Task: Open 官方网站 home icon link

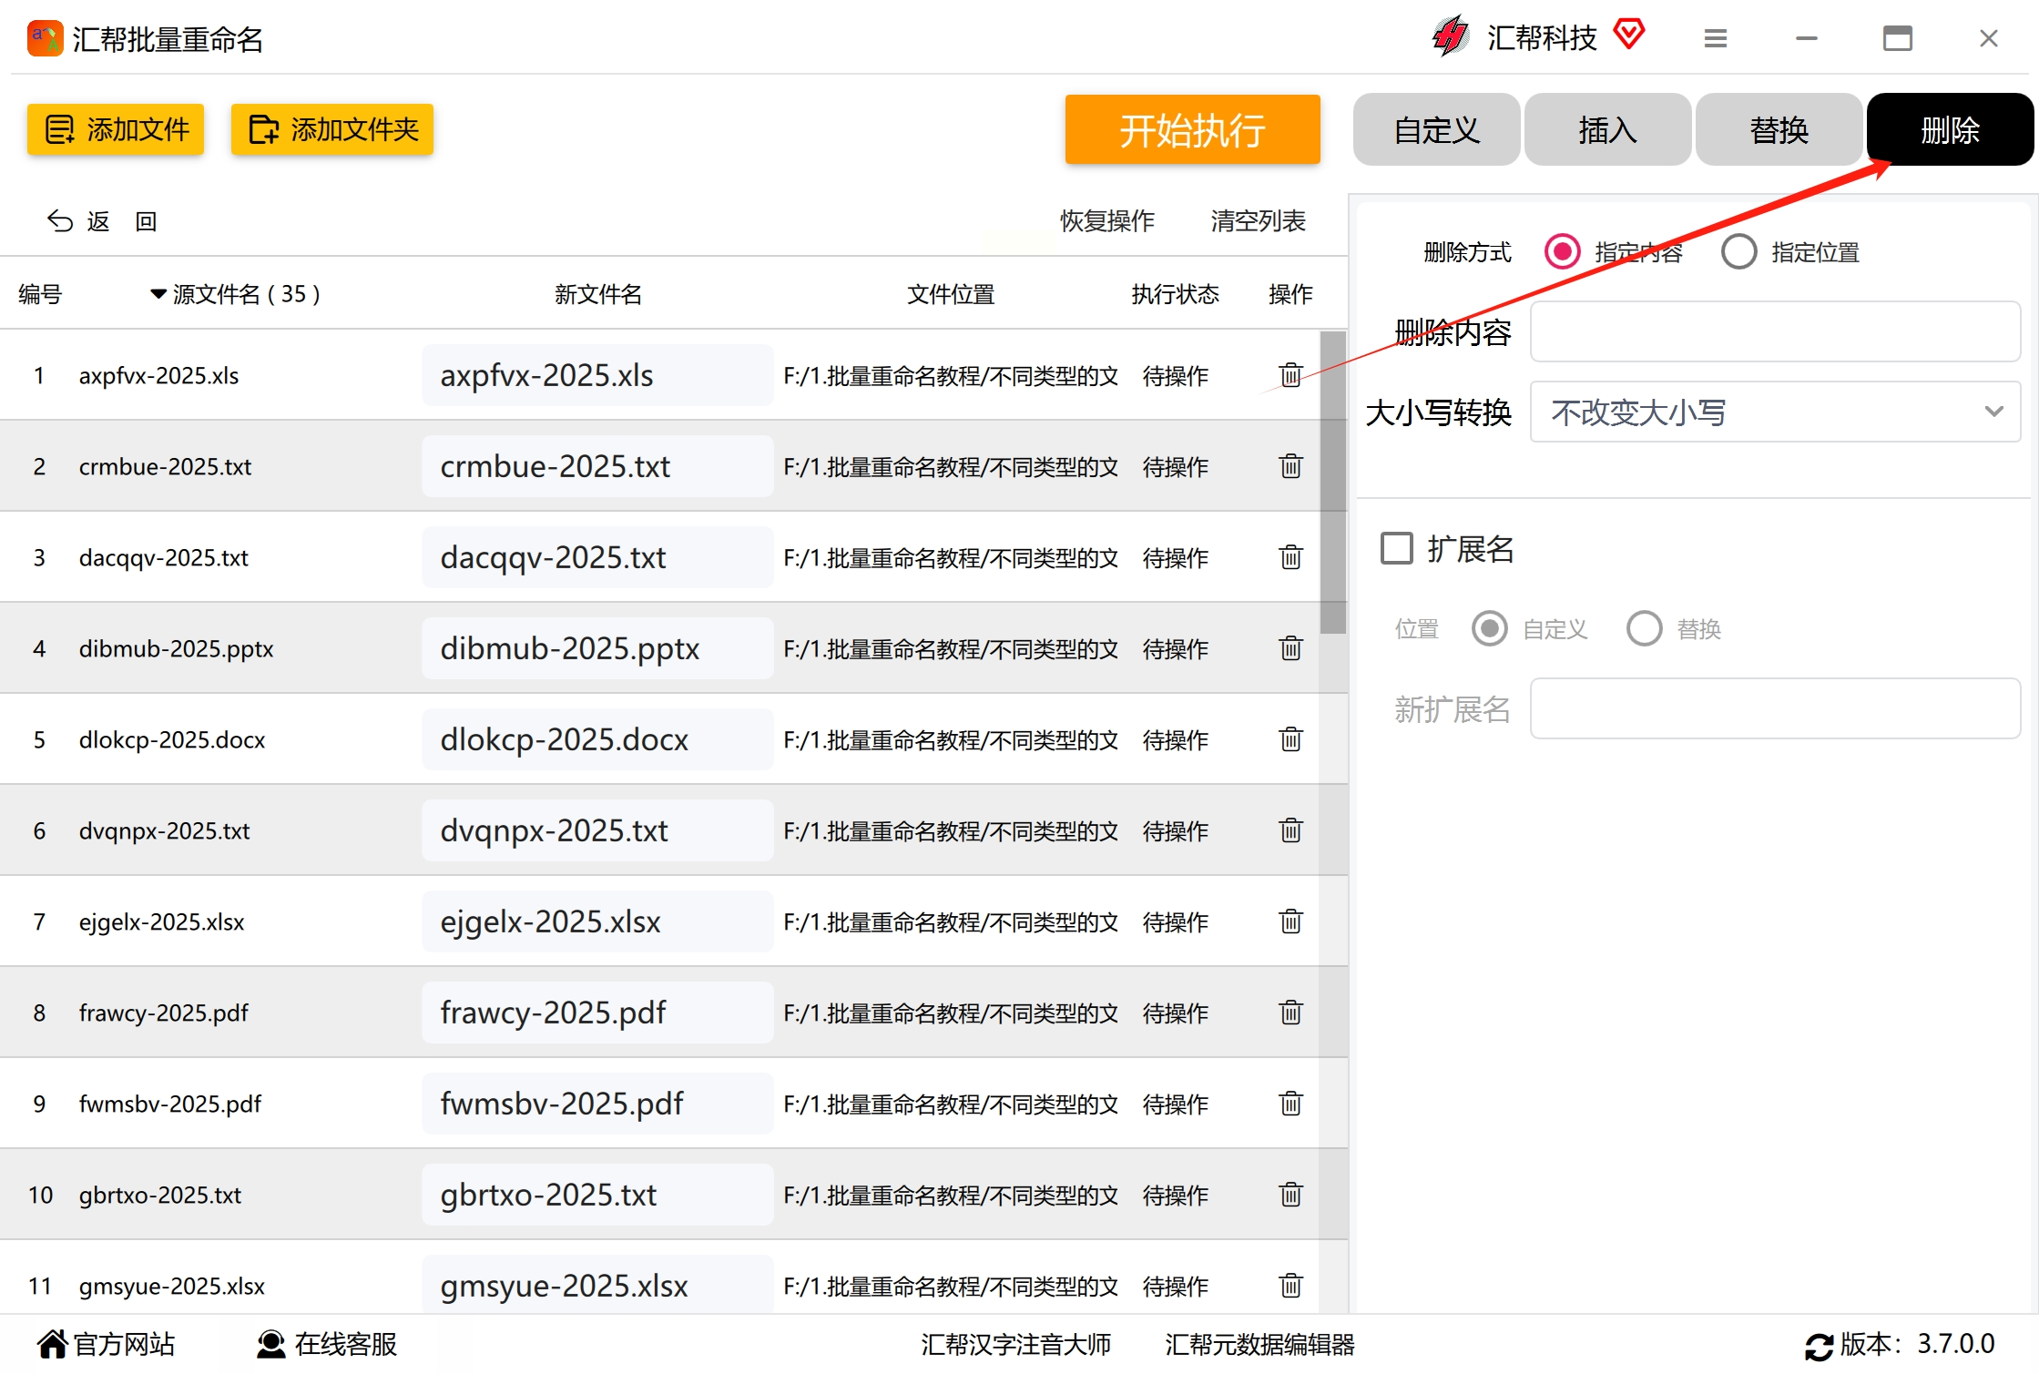Action: coord(52,1344)
